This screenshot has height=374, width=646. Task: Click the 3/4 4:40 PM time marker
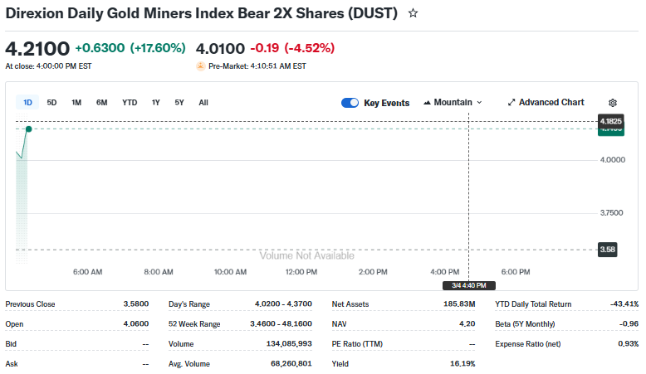click(469, 285)
